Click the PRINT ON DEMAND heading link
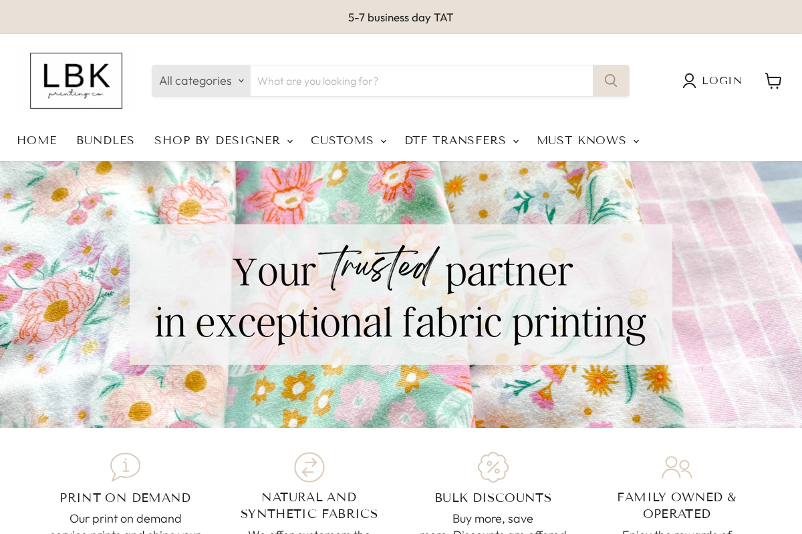This screenshot has height=534, width=802. pos(125,497)
